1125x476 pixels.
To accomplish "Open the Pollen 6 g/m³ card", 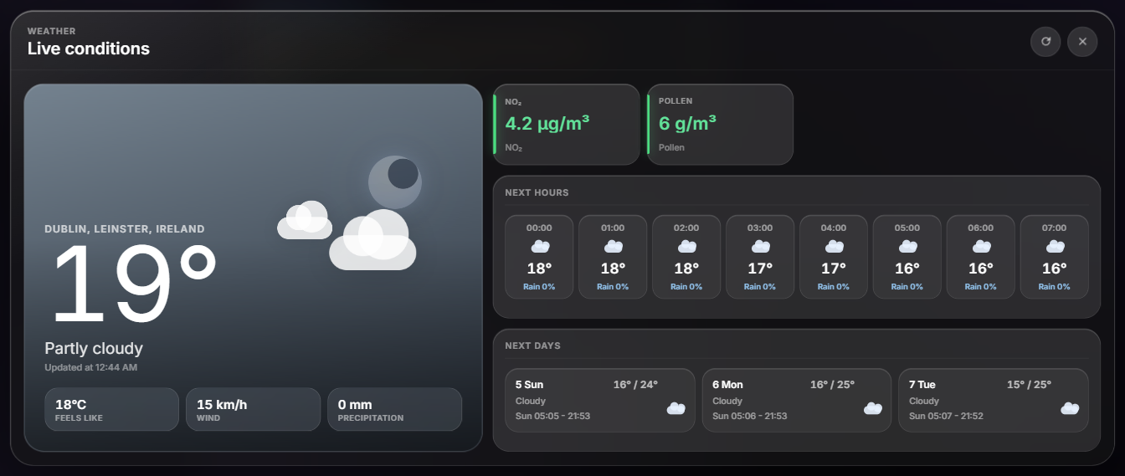I will (x=720, y=125).
